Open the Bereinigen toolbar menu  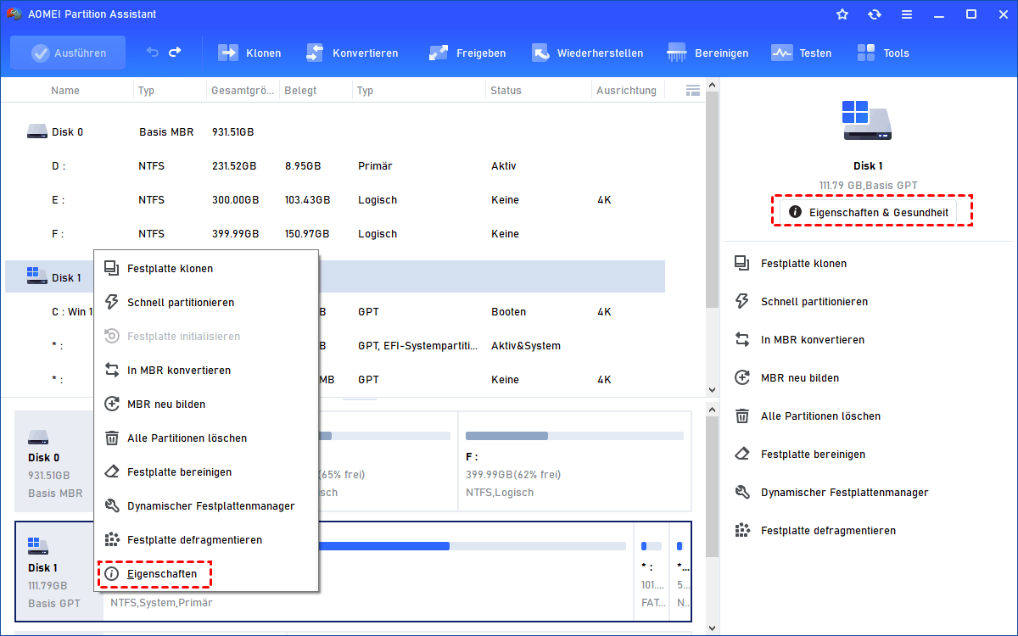[708, 53]
